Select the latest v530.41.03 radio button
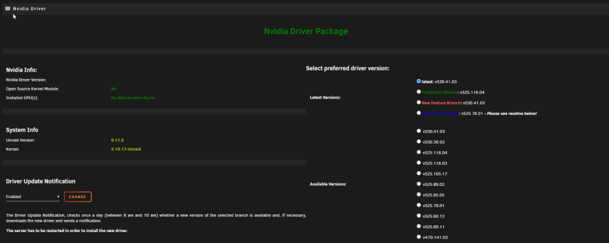609x243 pixels. coord(419,81)
